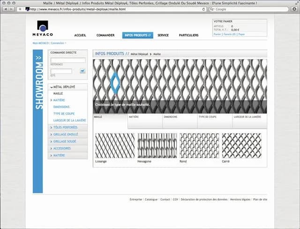Go forward with browser forward arrow
This screenshot has height=229, width=300.
pyautogui.click(x=11, y=9)
